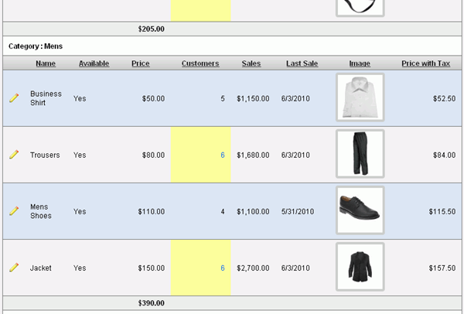Viewport: 464px width, 314px height.
Task: Click the edit pencil for Trousers
Action: coord(14,155)
